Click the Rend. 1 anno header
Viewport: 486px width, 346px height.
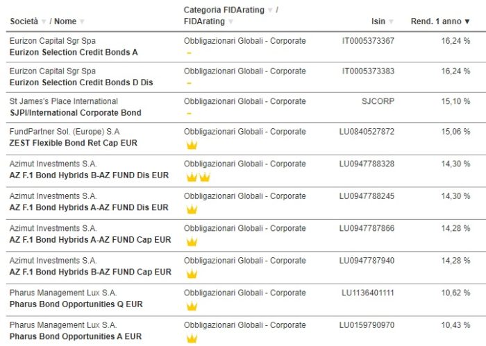tap(436, 21)
